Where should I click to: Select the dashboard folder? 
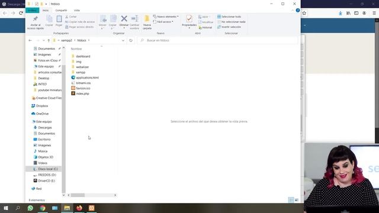click(x=81, y=56)
